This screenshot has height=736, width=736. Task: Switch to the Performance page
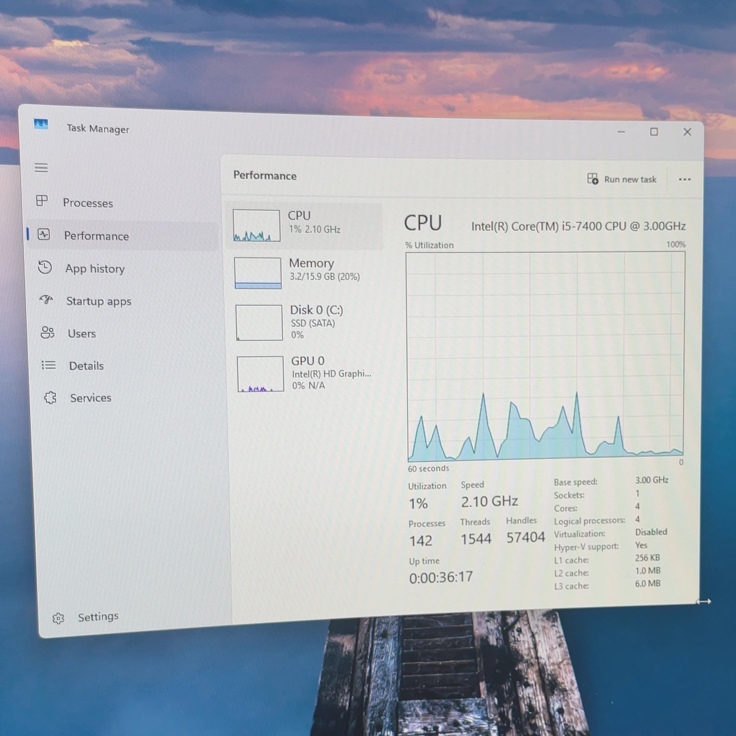(x=123, y=236)
